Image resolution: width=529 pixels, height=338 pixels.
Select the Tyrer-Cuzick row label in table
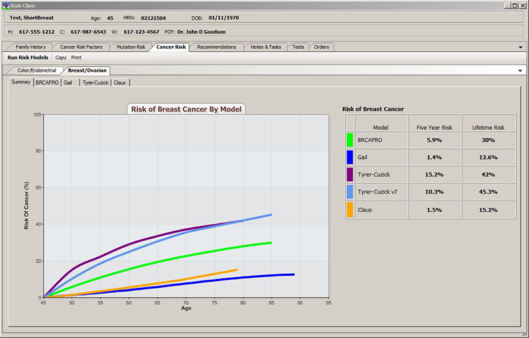coord(374,175)
